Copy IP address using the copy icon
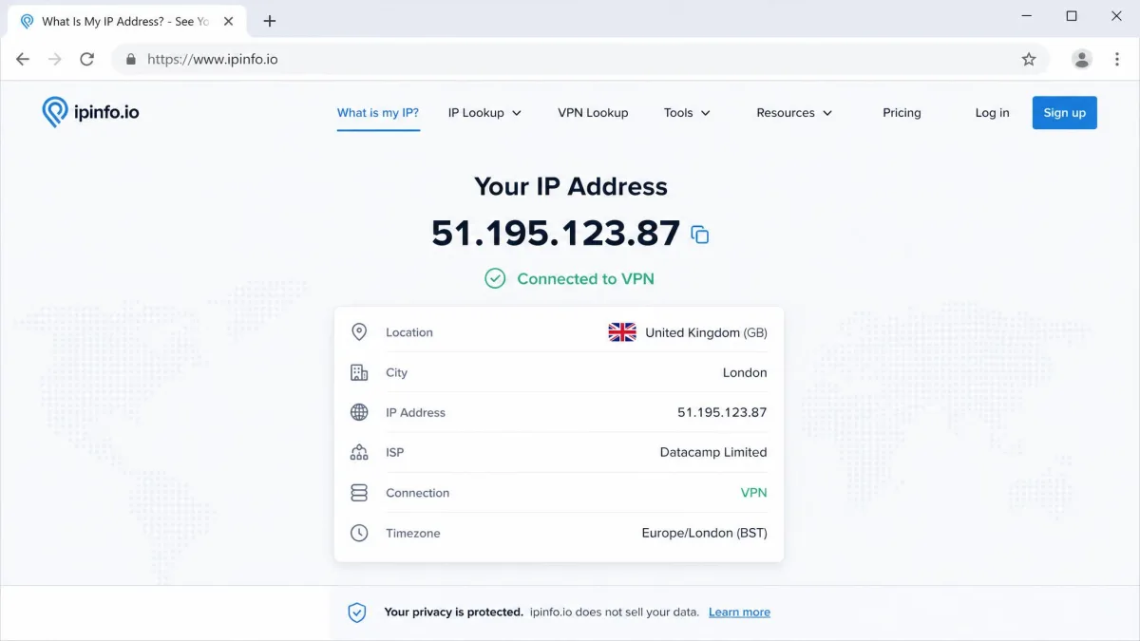This screenshot has height=641, width=1140. click(700, 235)
